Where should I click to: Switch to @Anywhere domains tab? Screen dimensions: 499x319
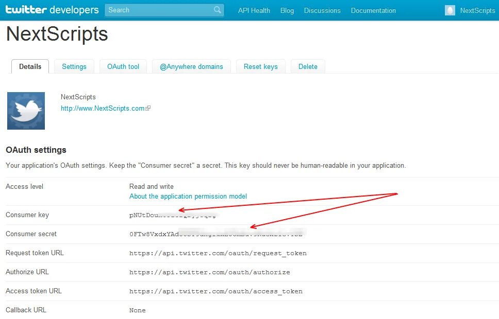pyautogui.click(x=191, y=66)
